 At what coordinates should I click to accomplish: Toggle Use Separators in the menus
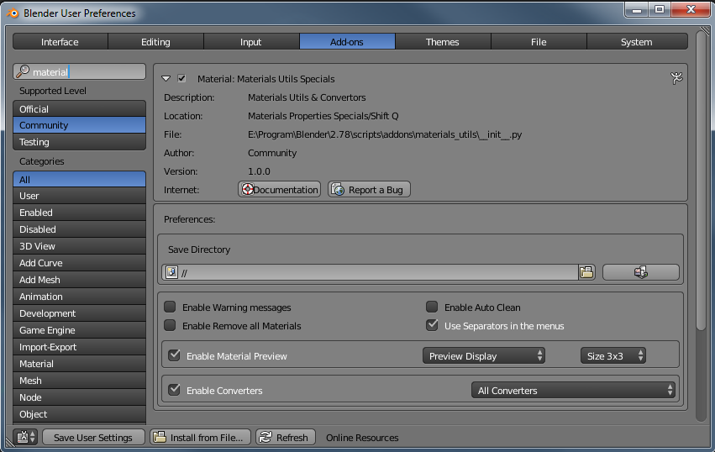pyautogui.click(x=432, y=325)
